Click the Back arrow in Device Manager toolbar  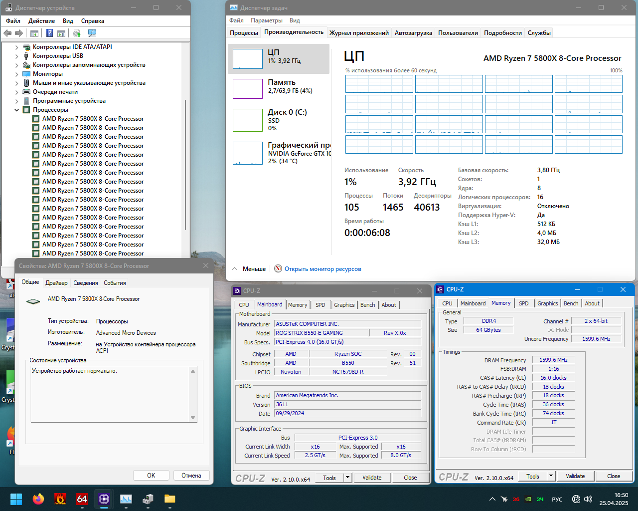7,33
